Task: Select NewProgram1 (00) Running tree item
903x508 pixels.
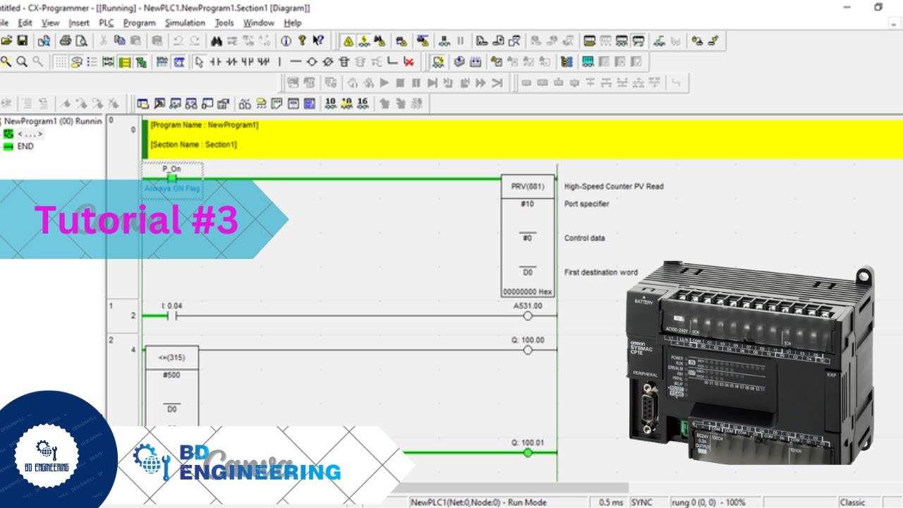Action: (53, 121)
